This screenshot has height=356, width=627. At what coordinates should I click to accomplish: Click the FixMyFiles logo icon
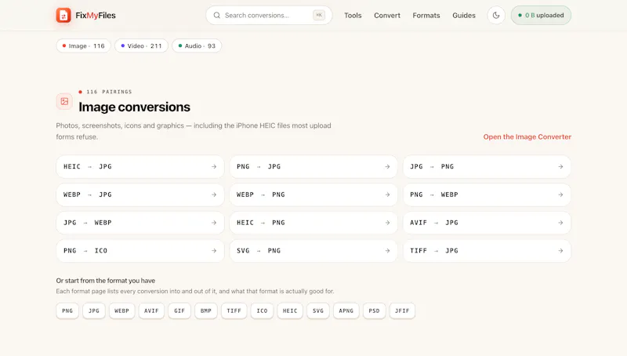tap(63, 15)
